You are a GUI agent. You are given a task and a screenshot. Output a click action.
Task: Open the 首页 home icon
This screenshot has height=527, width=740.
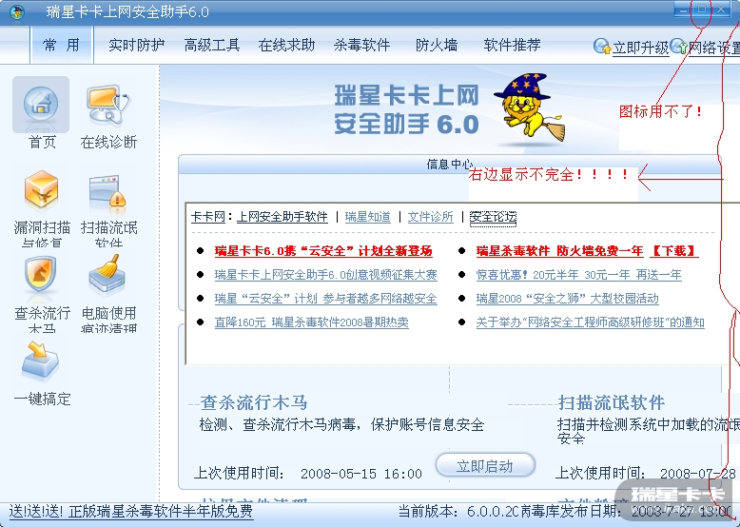41,105
